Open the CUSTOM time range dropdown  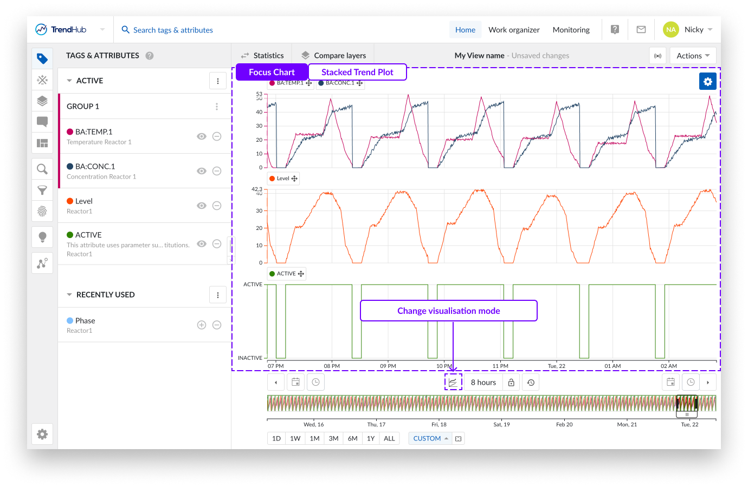click(x=430, y=438)
